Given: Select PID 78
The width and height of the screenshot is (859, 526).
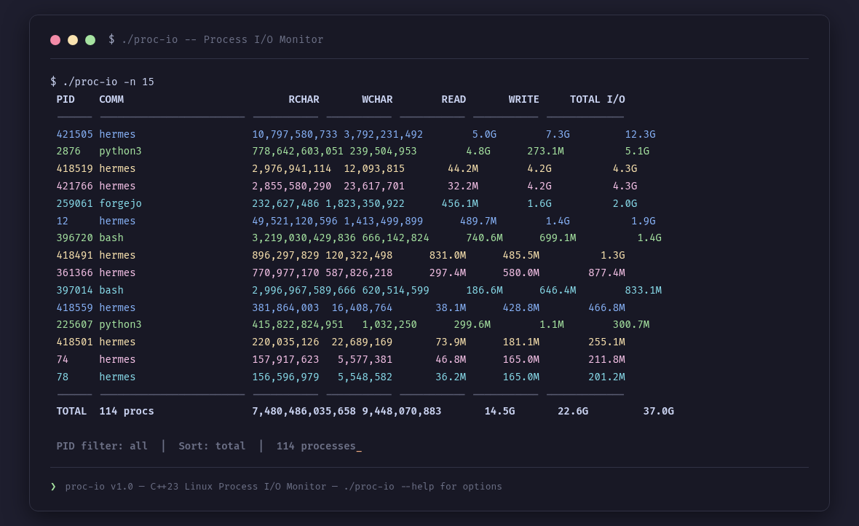Looking at the screenshot, I should (x=63, y=377).
